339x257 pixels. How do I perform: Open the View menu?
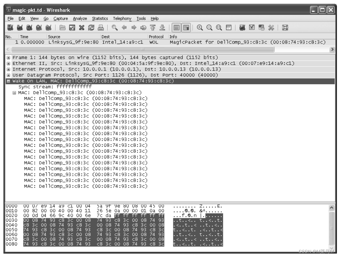click(x=34, y=19)
